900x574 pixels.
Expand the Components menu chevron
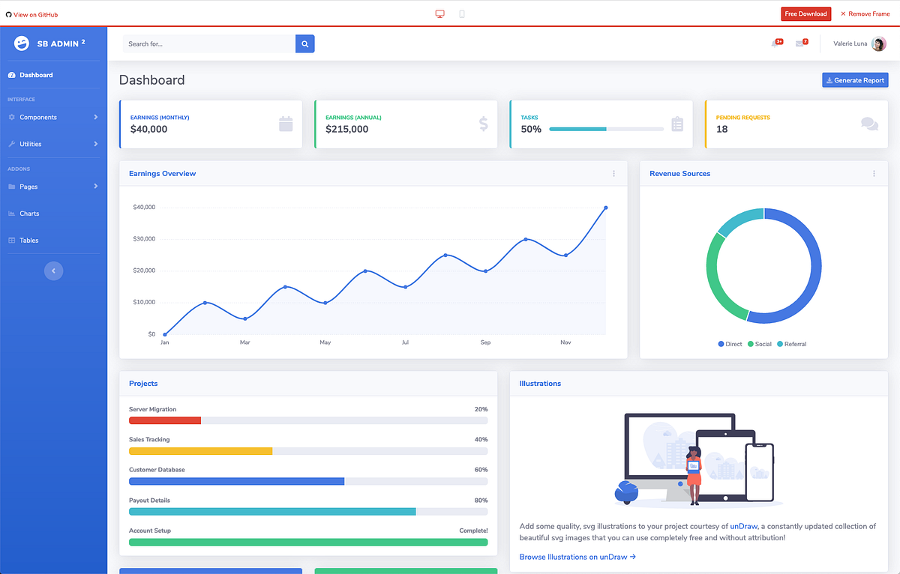point(96,117)
